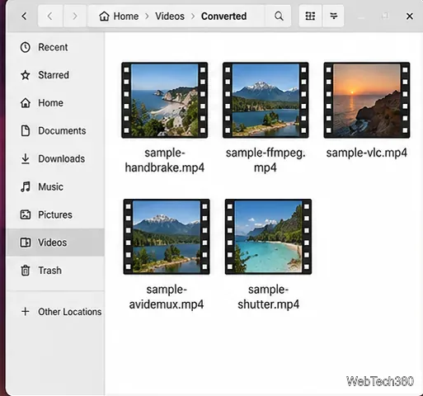Go back with the navigation back arrow button
Image resolution: width=423 pixels, height=396 pixels.
point(50,16)
